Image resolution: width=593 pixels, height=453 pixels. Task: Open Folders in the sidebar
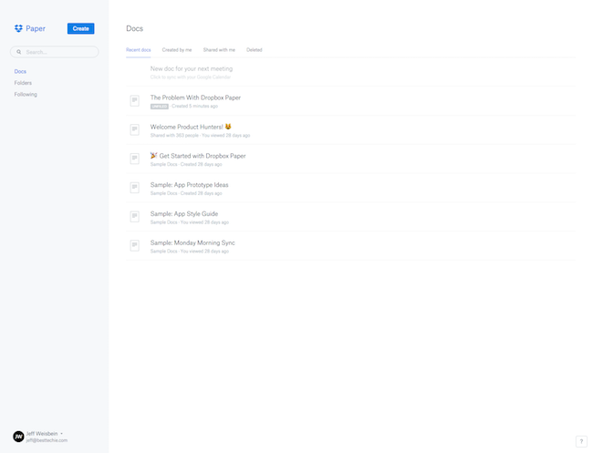click(x=23, y=83)
